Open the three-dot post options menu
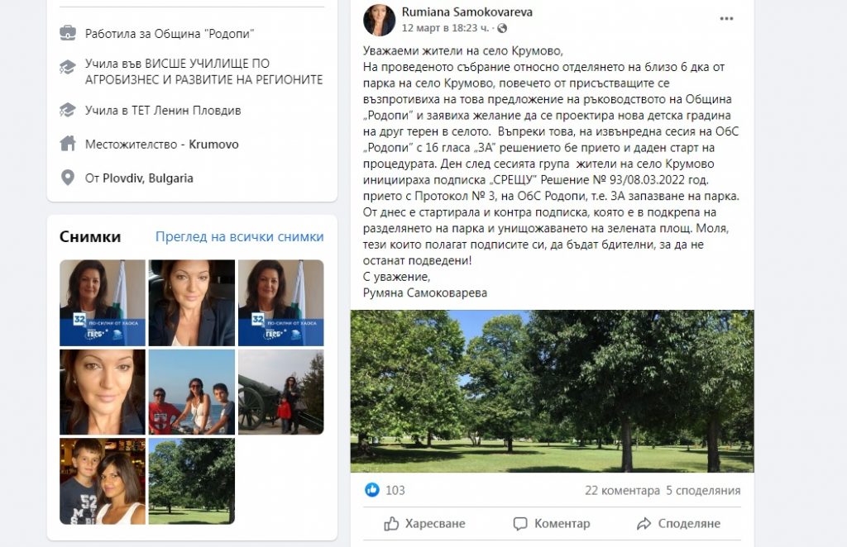The image size is (847, 547). [x=726, y=19]
